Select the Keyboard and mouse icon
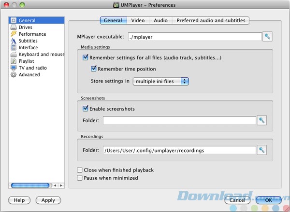Image resolution: width=290 pixels, height=212 pixels. pos(14,55)
